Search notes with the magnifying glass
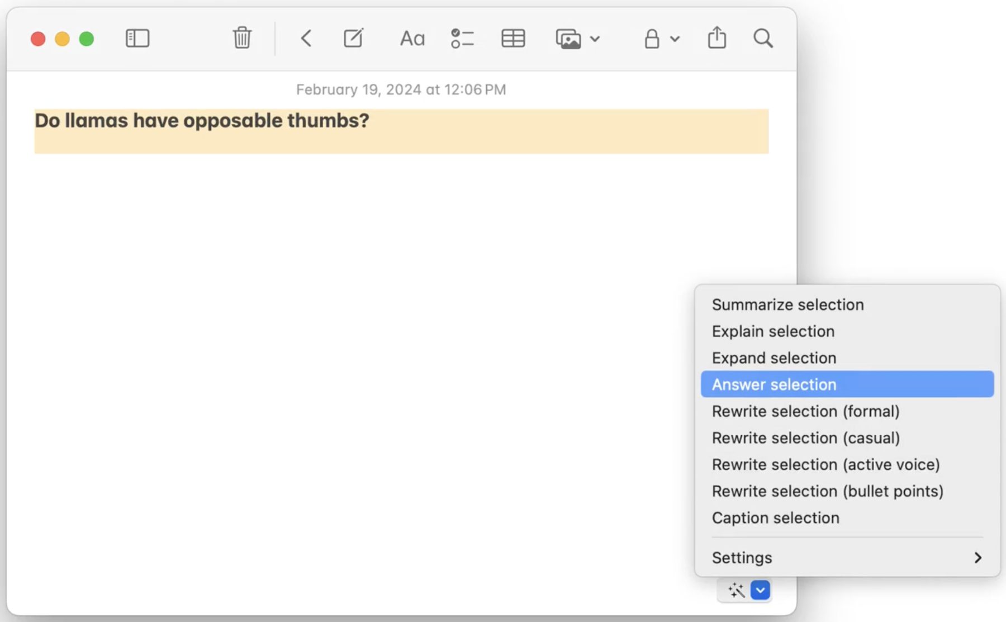 (763, 39)
